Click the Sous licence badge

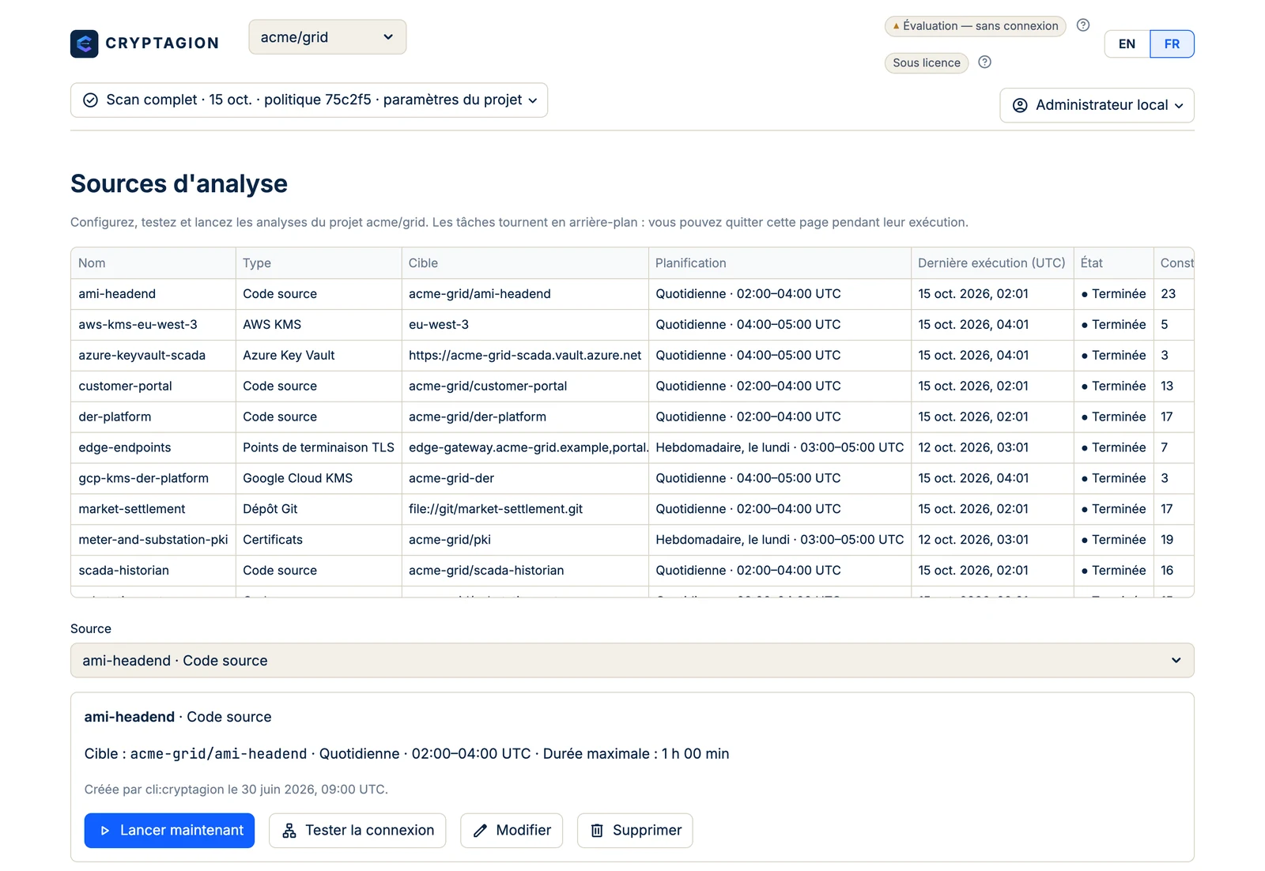(x=926, y=63)
